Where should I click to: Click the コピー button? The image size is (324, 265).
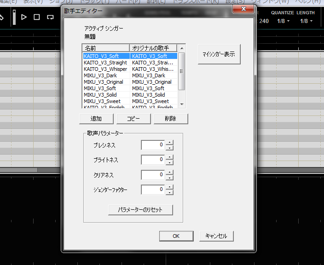[133, 119]
